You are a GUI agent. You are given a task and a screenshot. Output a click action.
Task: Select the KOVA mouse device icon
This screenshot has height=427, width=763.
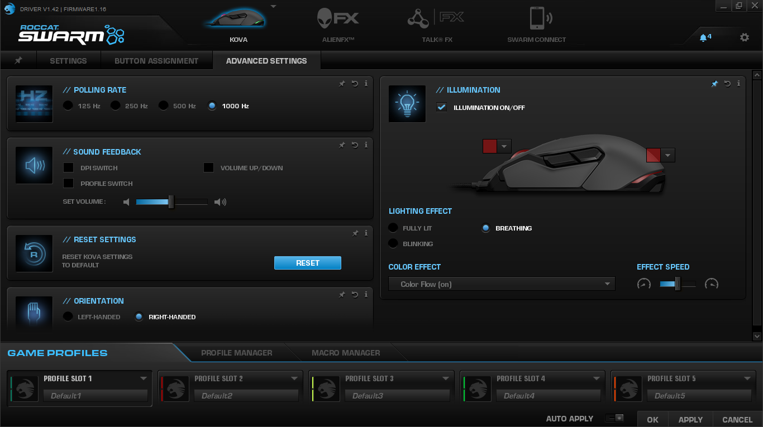coord(235,19)
